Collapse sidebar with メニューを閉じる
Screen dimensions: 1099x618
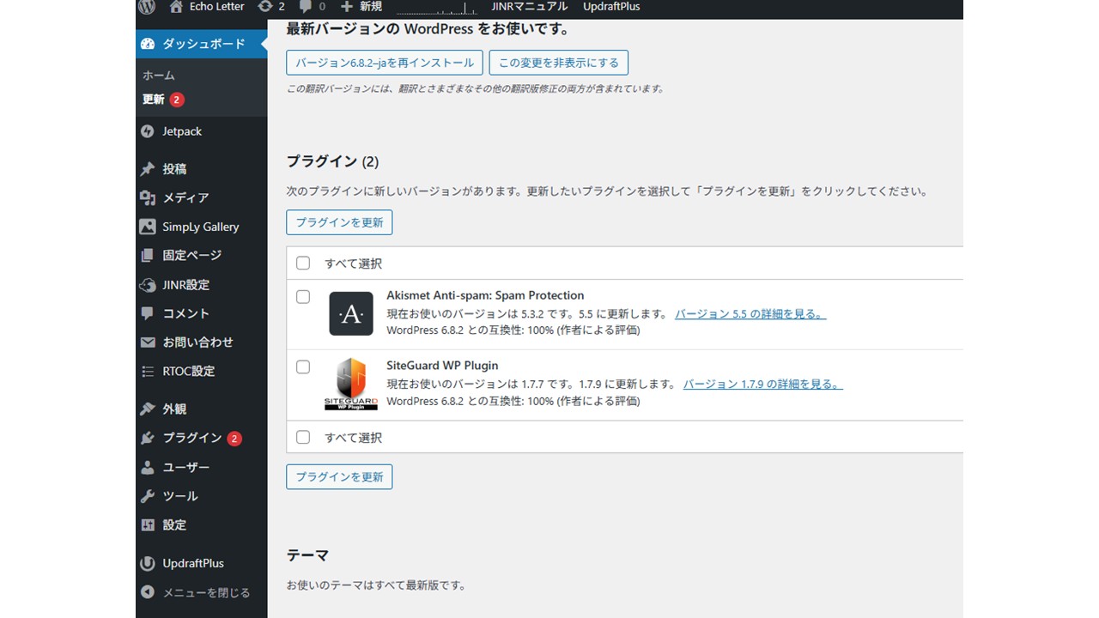click(206, 592)
